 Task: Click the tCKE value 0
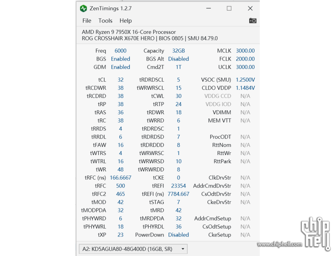click(x=178, y=178)
